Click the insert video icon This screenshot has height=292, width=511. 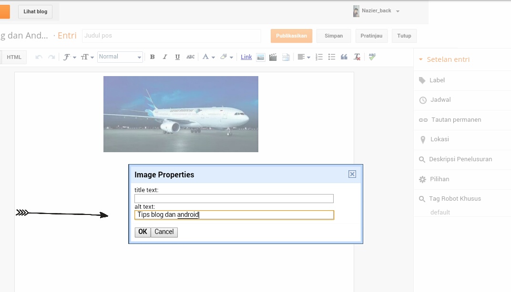click(x=273, y=57)
